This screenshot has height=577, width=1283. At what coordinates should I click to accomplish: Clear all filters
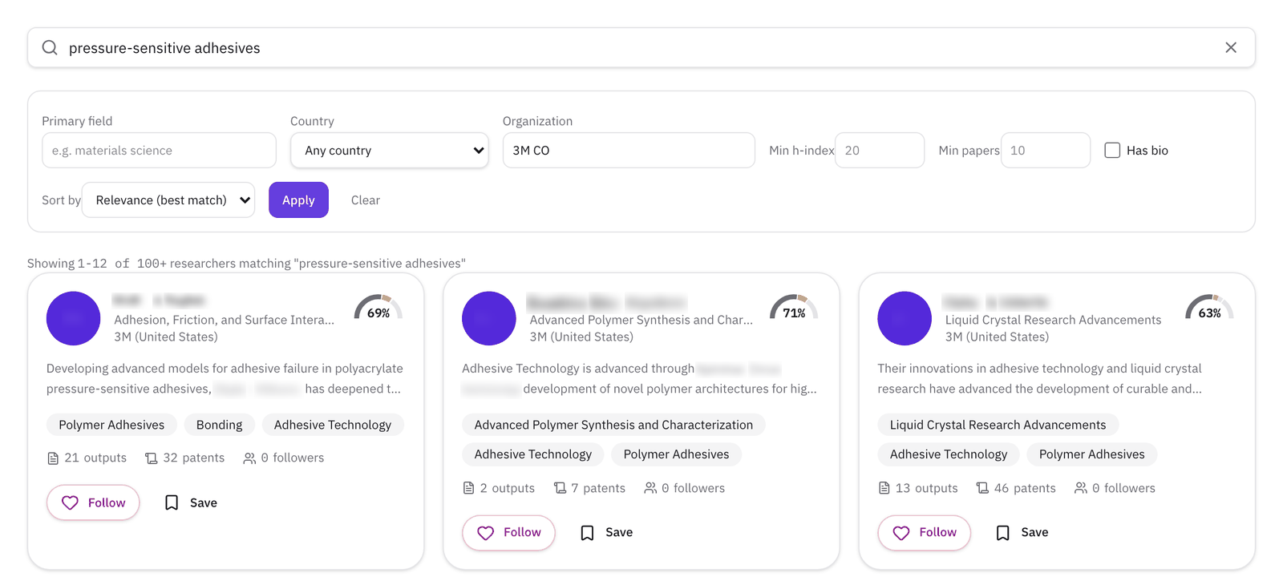(366, 200)
